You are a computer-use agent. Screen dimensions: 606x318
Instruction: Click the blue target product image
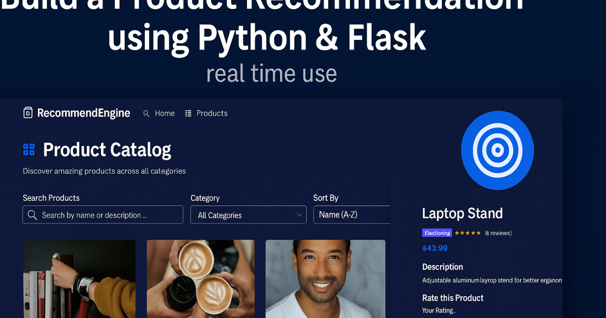(x=497, y=150)
